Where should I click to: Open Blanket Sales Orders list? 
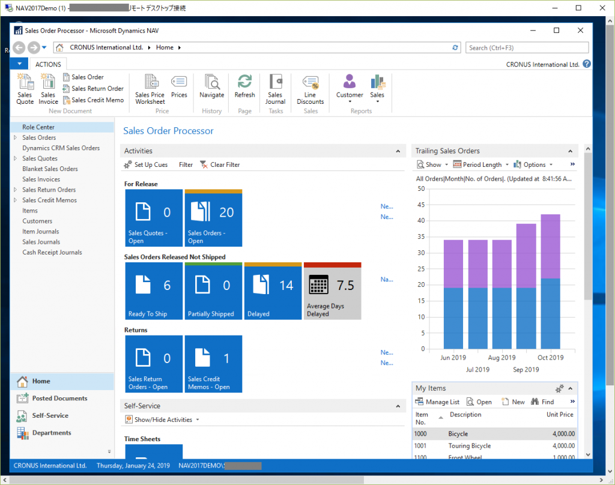(x=50, y=169)
